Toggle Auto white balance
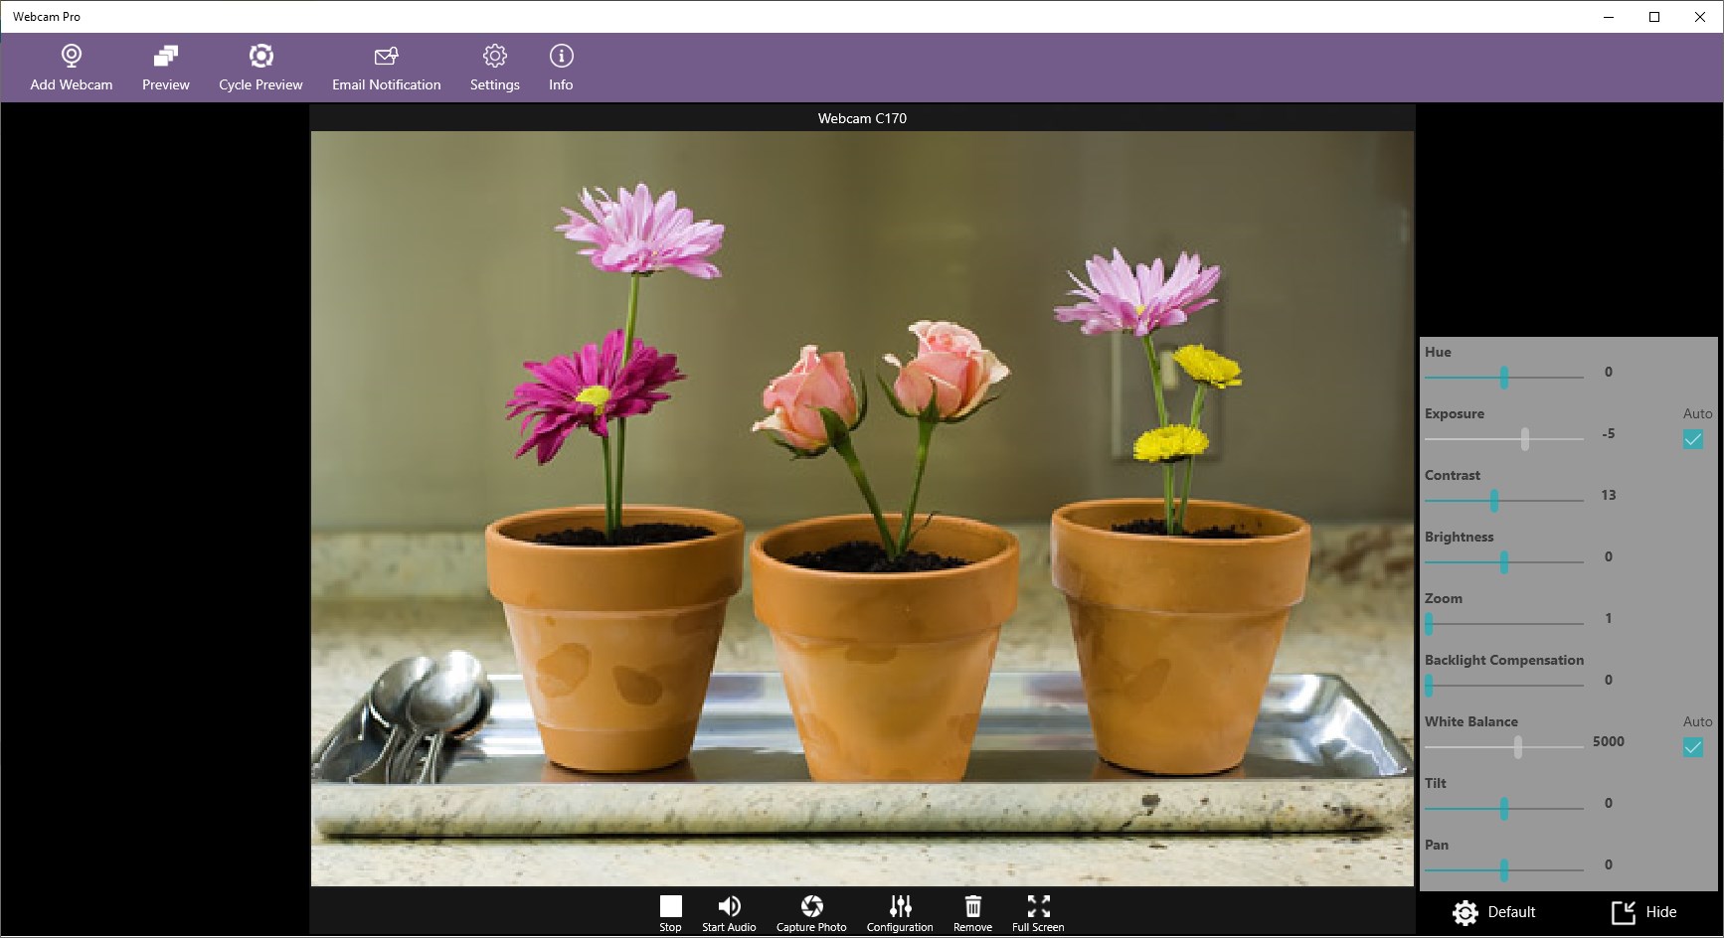This screenshot has height=938, width=1724. pyautogui.click(x=1692, y=746)
